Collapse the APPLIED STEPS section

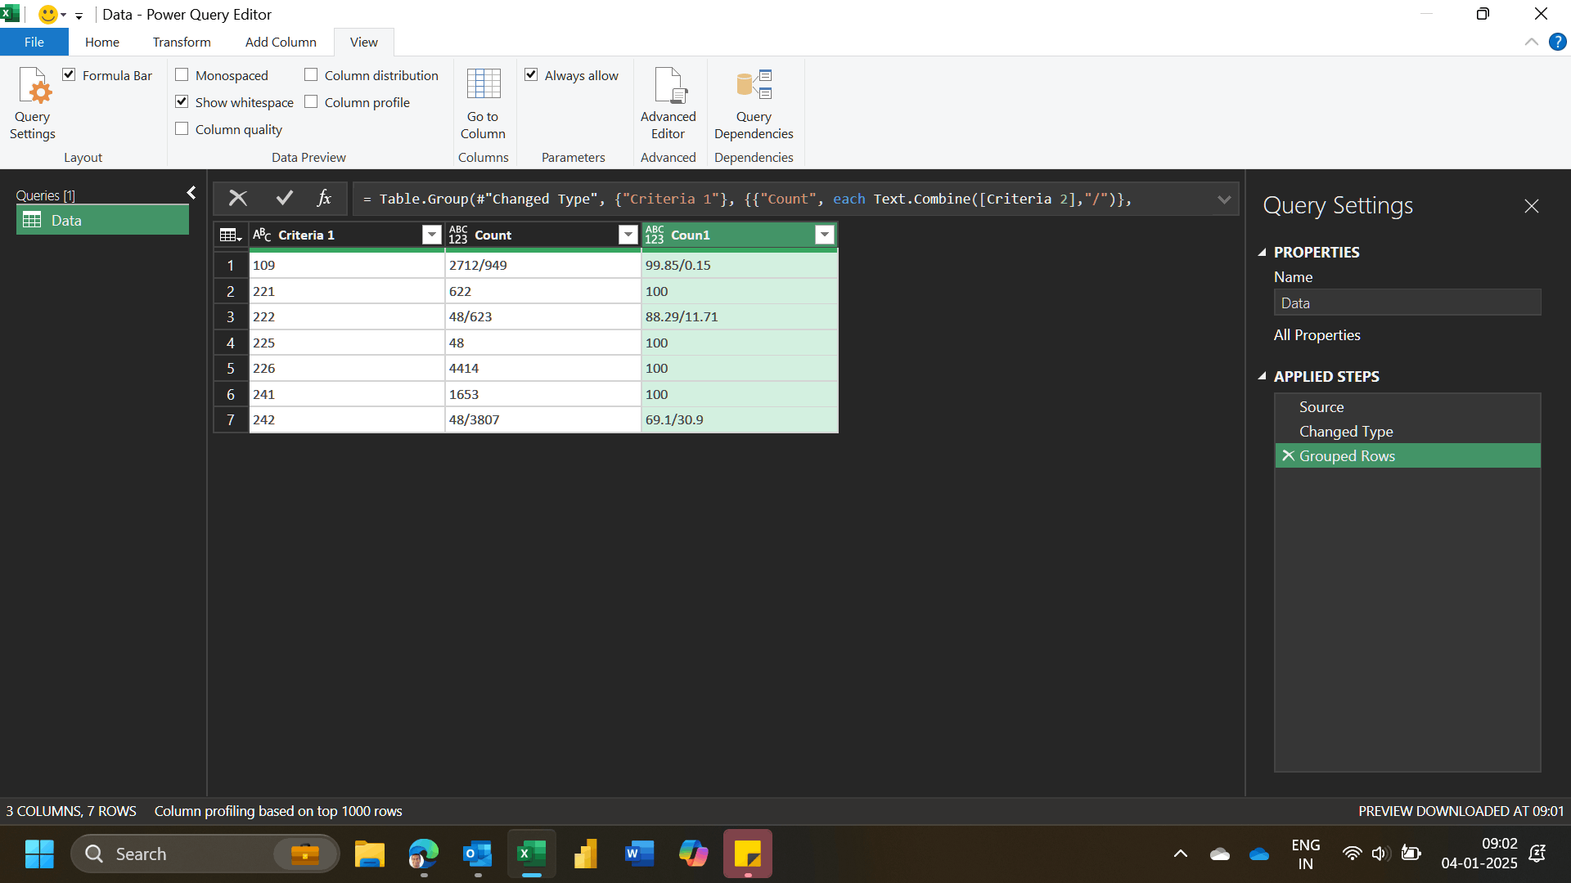(1263, 377)
